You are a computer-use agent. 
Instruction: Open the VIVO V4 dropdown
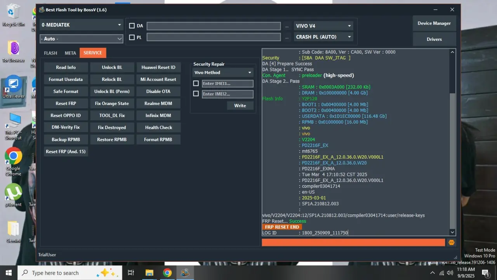(323, 26)
